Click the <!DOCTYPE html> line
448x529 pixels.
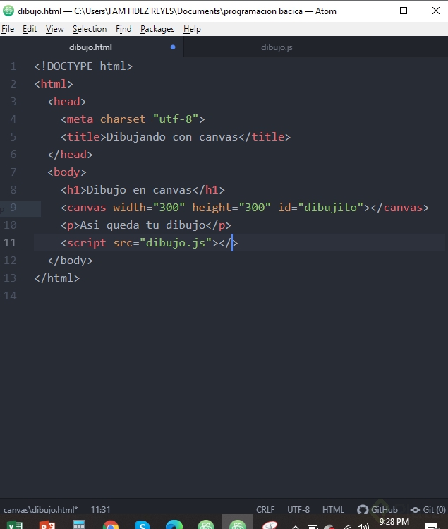[83, 66]
